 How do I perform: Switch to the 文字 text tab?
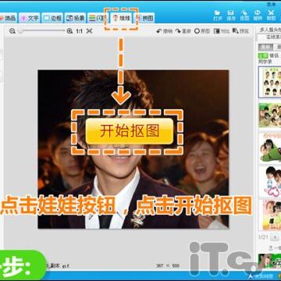[30, 18]
